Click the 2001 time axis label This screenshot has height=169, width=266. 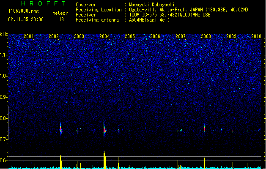(28, 36)
